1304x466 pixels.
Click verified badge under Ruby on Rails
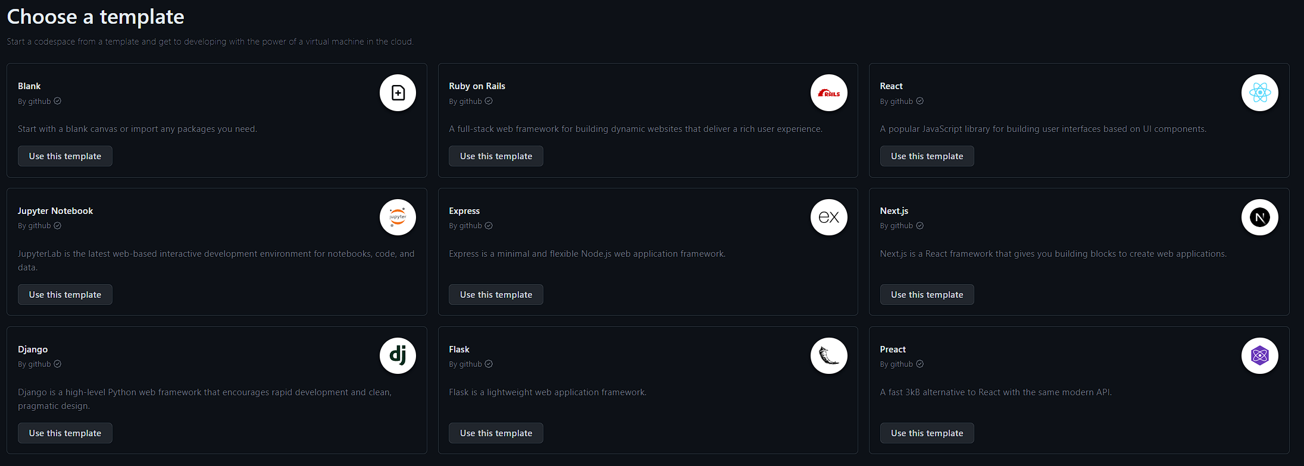[489, 101]
